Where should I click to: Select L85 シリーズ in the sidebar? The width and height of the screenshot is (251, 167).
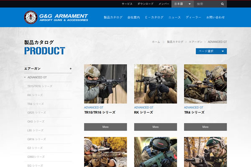coord(35,130)
